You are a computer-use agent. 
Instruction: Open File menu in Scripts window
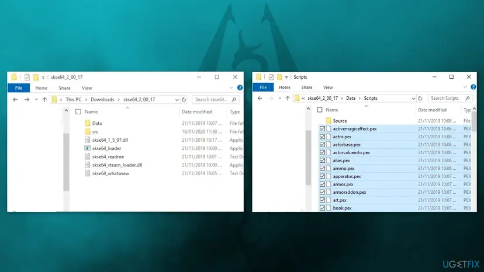(x=263, y=88)
